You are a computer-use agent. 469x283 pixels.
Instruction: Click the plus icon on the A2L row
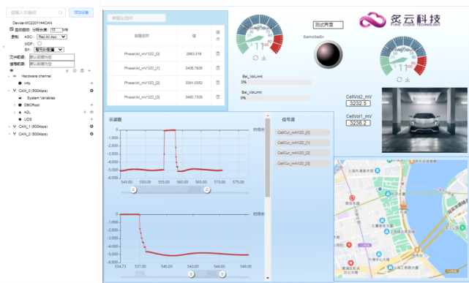85,112
